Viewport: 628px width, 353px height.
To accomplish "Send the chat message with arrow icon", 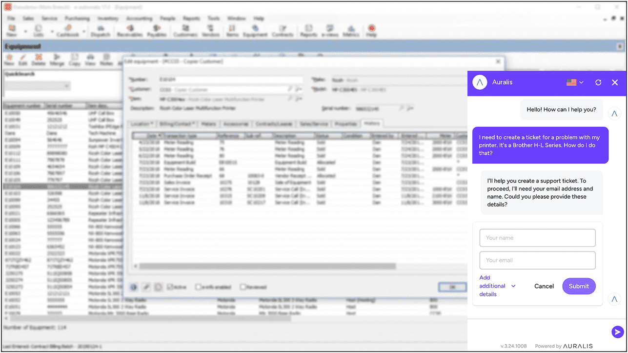I will pyautogui.click(x=617, y=332).
